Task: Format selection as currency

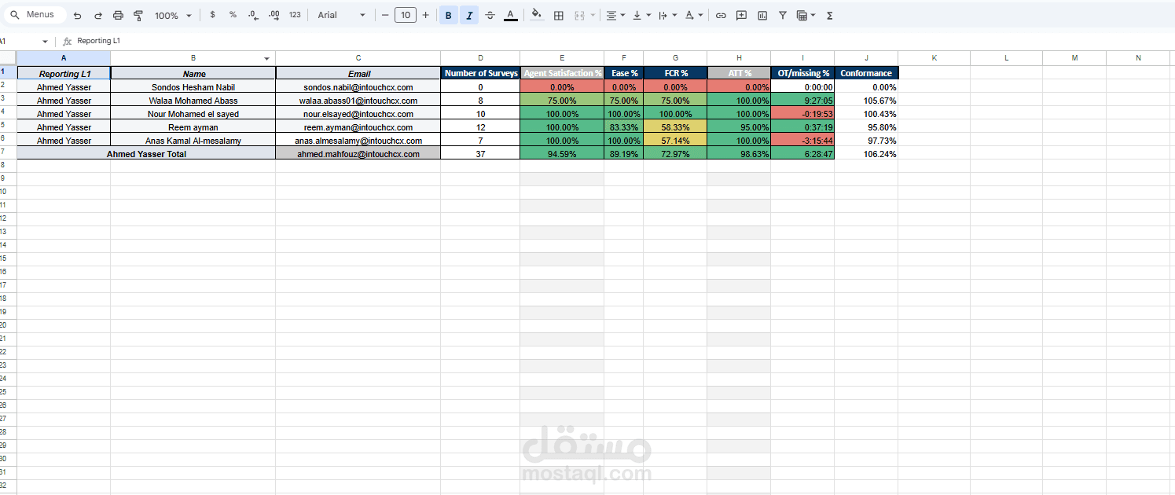Action: point(212,15)
